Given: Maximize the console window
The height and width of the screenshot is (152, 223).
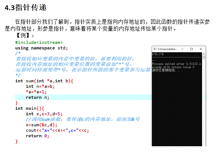Looking at the screenshot, I should coord(192,49).
